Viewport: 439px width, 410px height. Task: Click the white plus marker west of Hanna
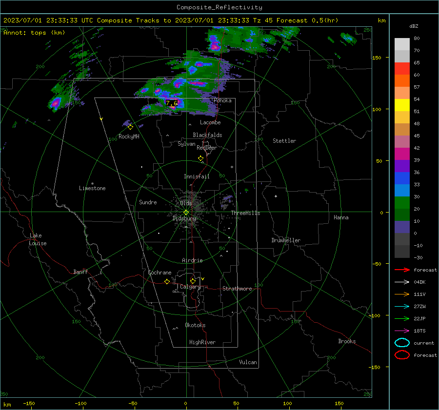click(x=276, y=196)
